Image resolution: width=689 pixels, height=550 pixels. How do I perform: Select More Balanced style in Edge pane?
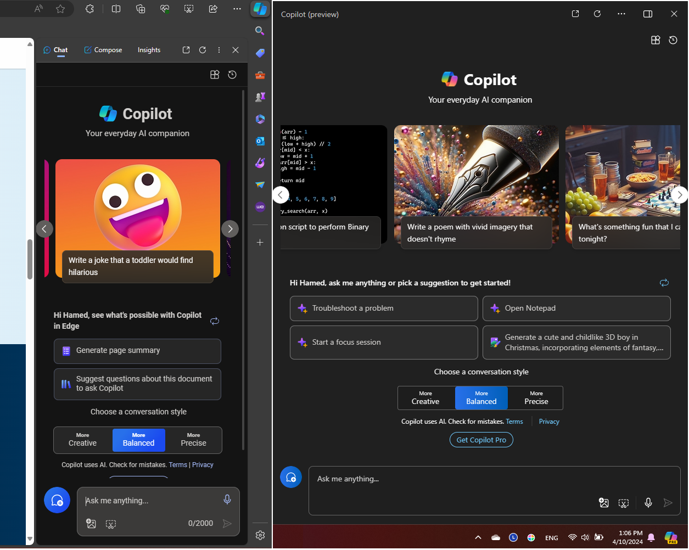[139, 440]
